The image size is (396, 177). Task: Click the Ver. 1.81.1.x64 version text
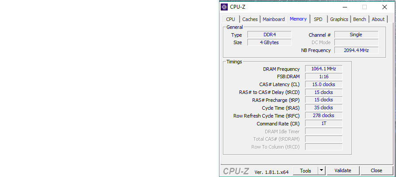(x=271, y=172)
